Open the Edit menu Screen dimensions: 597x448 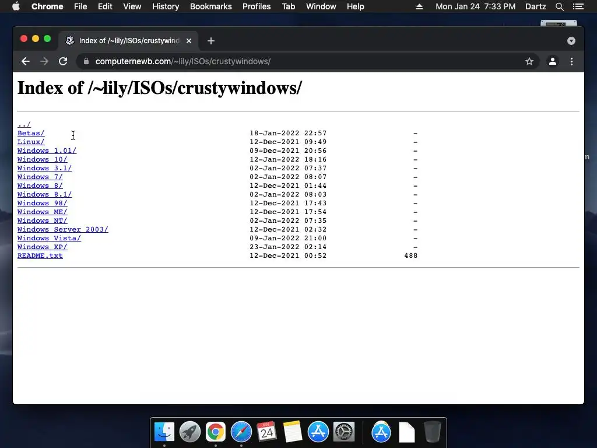[105, 6]
